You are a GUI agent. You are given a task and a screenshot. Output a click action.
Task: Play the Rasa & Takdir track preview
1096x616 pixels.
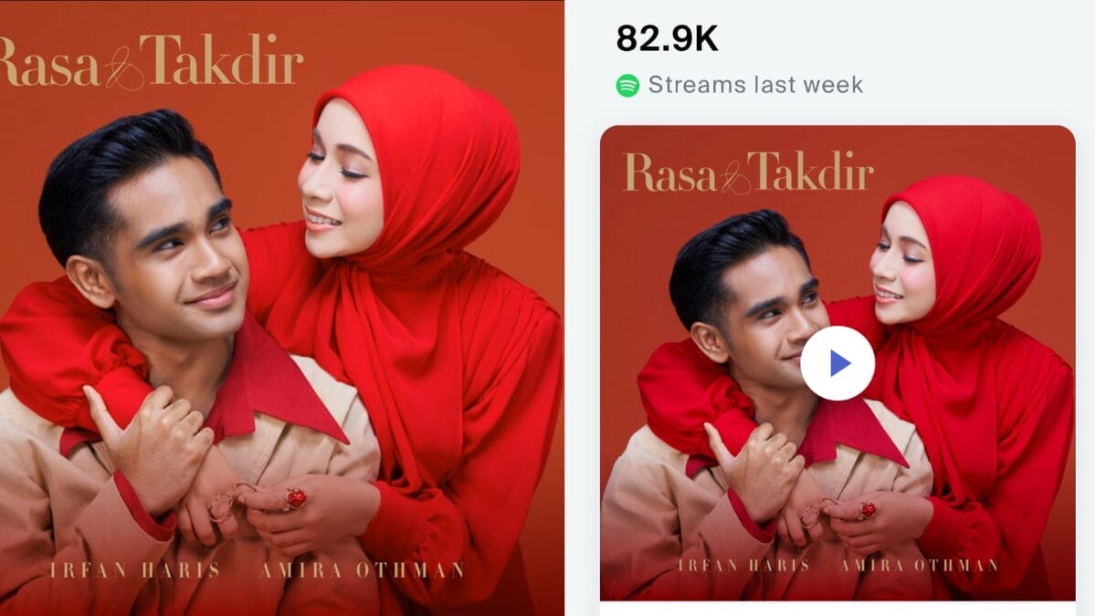(x=838, y=363)
